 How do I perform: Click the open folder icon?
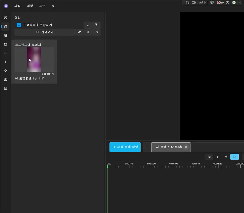pyautogui.click(x=96, y=32)
